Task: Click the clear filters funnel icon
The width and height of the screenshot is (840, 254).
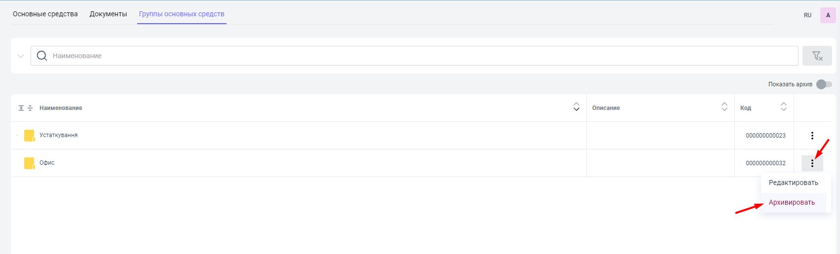Action: click(x=817, y=56)
